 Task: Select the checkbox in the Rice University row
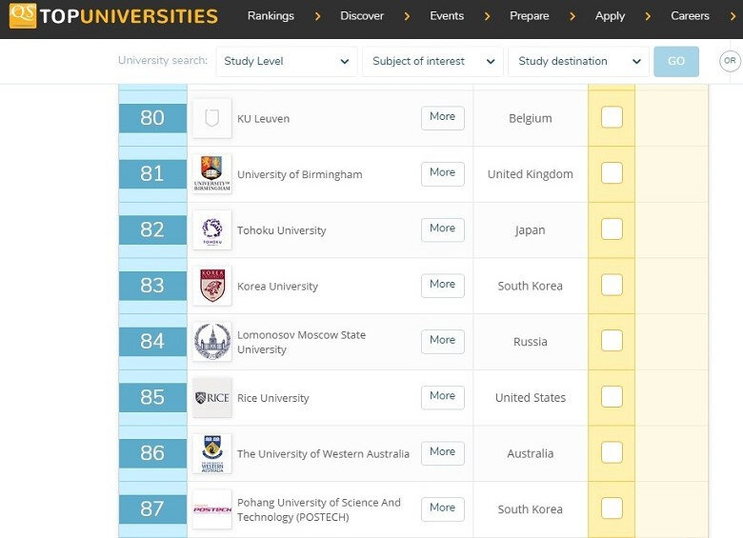(x=612, y=396)
